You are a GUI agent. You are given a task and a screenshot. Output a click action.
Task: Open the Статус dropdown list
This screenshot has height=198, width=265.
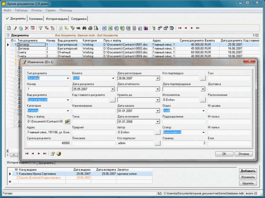pos(203,133)
